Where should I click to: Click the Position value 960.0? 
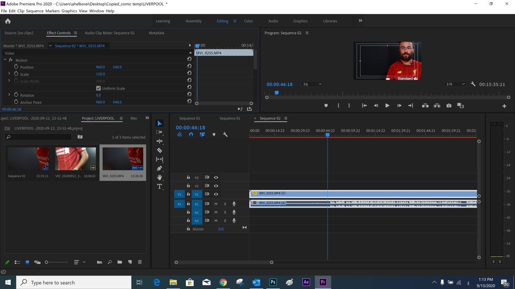coord(100,67)
